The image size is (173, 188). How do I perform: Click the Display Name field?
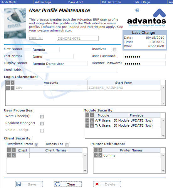tap(60, 63)
